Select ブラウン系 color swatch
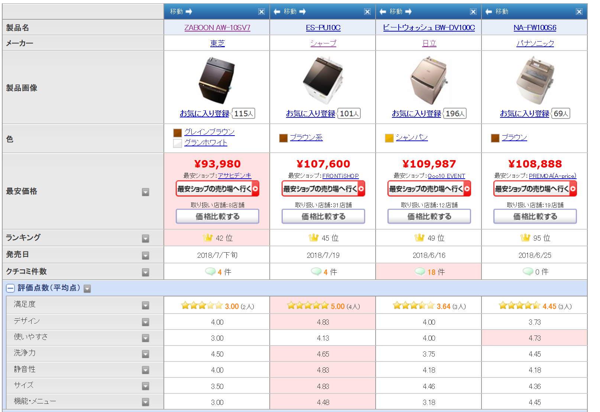600x412 pixels. pos(283,138)
